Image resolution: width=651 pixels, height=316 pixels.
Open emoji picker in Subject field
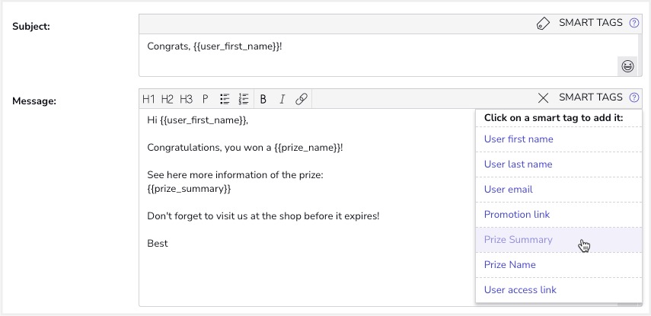627,66
